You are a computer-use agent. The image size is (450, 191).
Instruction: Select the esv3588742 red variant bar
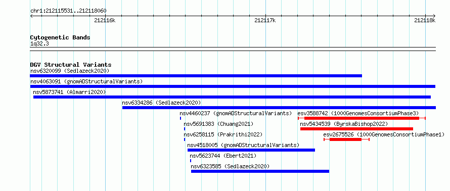click(362, 118)
